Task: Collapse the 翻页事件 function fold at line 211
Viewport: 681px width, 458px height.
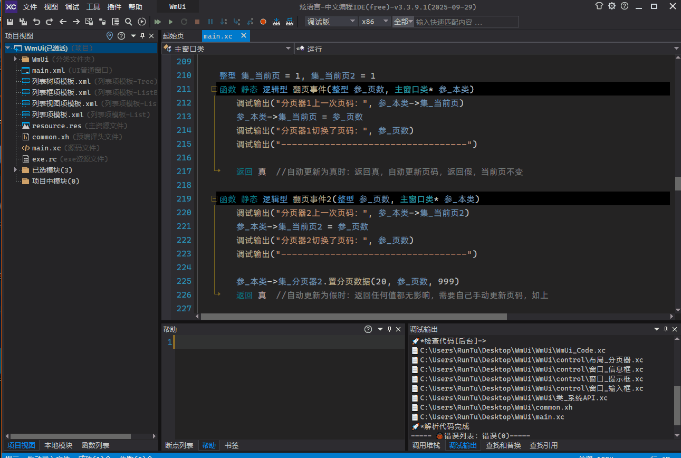Action: click(214, 90)
